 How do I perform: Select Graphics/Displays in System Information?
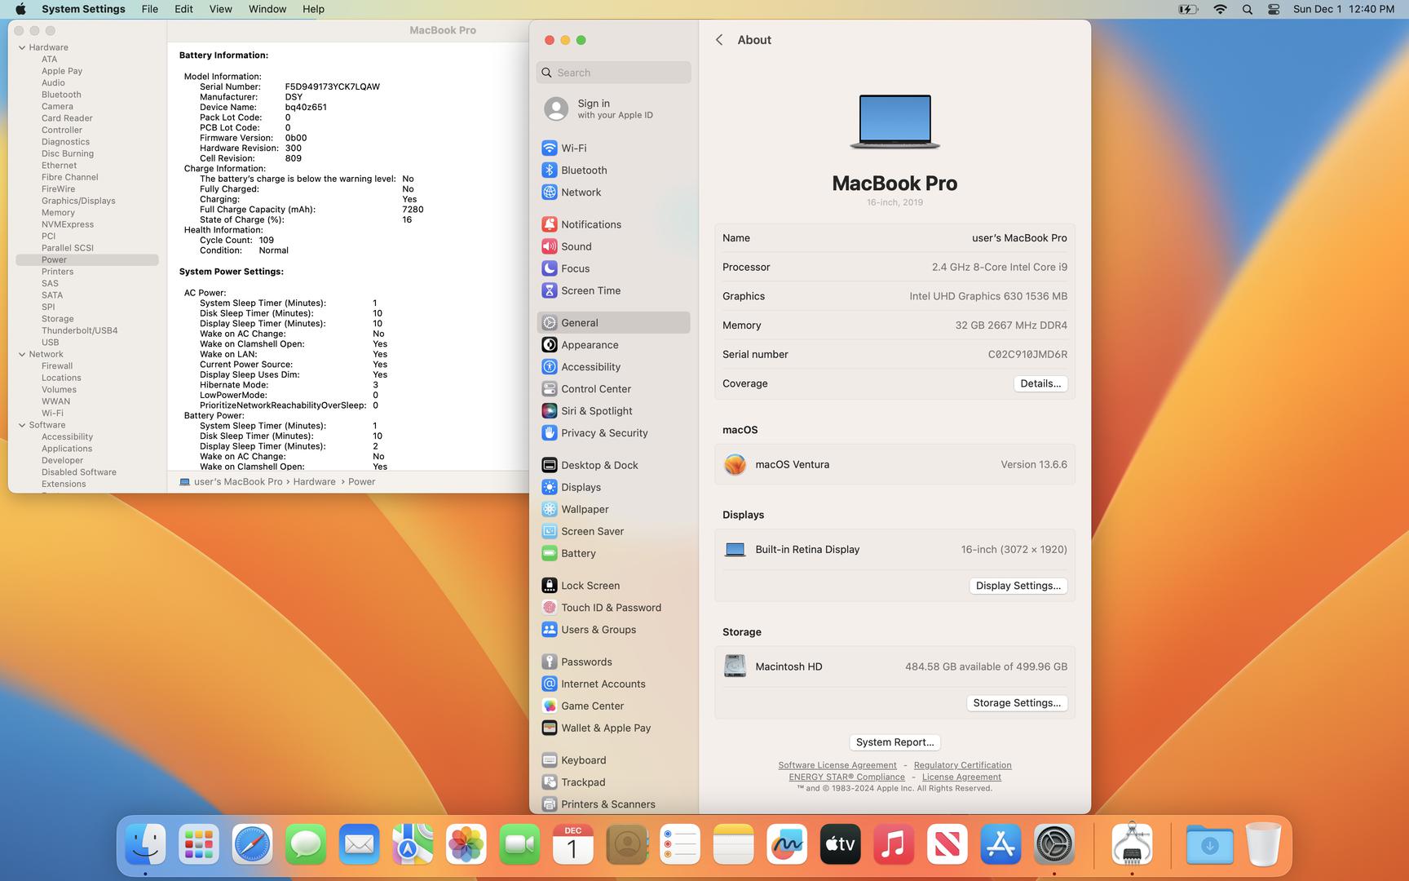tap(78, 201)
